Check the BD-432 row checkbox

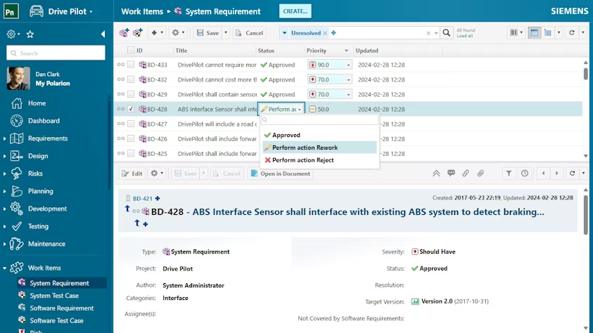[131, 79]
